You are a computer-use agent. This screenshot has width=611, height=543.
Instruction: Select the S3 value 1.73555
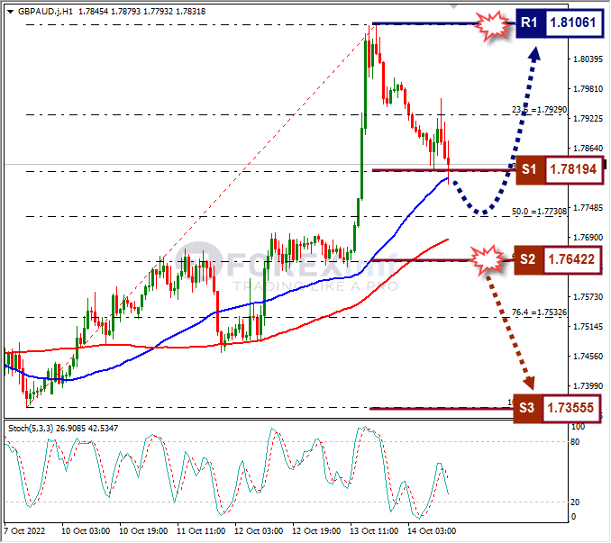point(570,408)
